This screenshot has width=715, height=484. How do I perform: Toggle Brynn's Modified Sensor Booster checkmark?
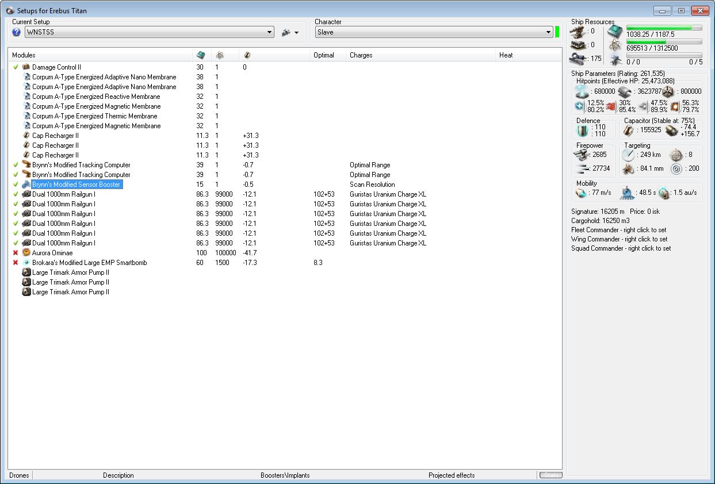point(16,185)
